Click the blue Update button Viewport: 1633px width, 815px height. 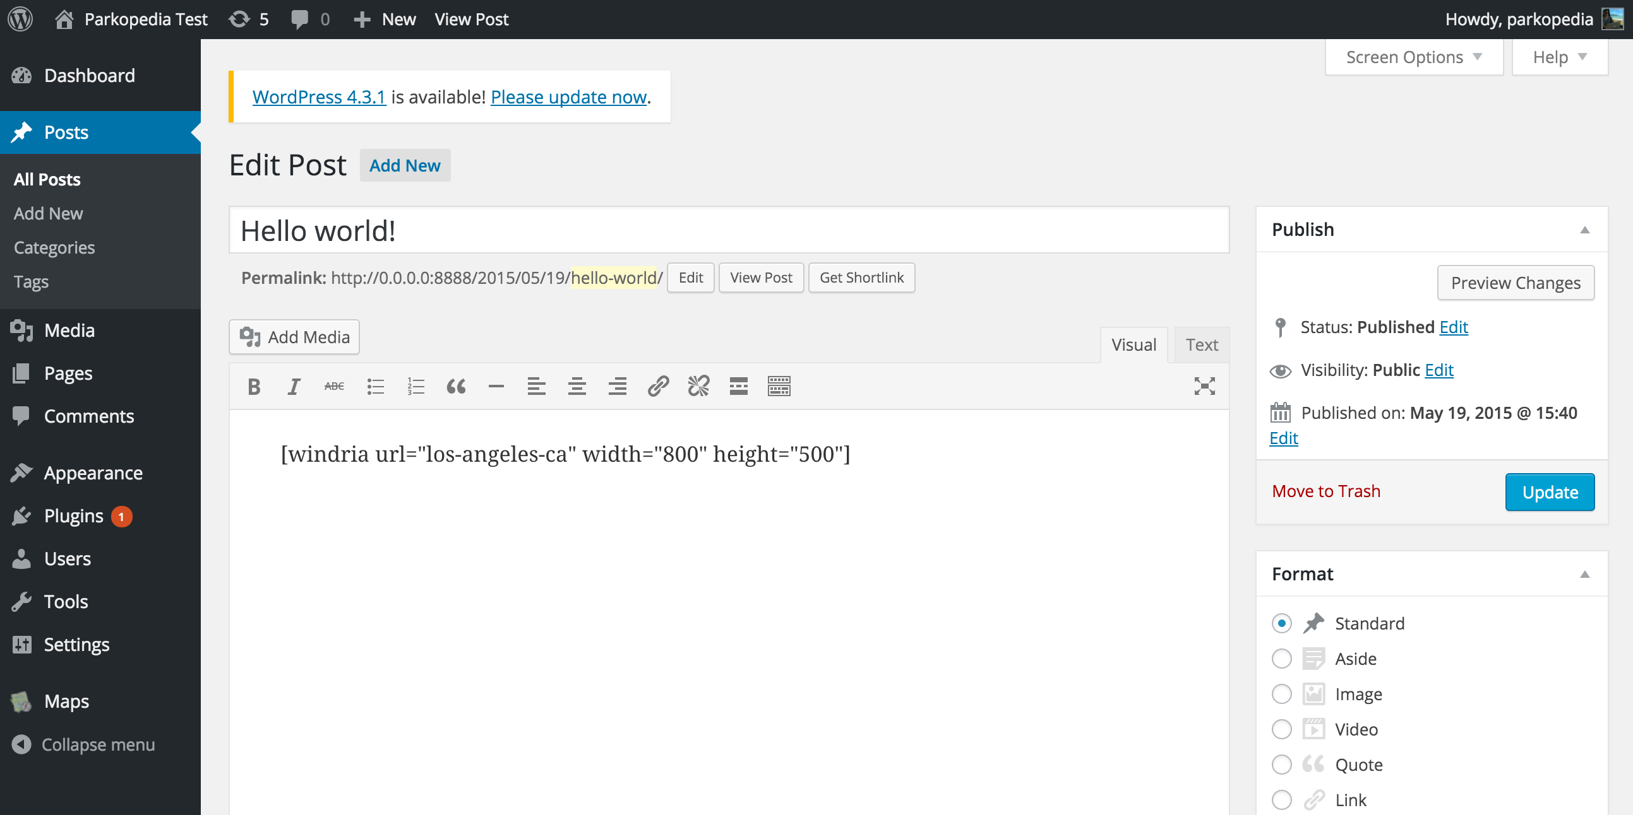(1550, 492)
